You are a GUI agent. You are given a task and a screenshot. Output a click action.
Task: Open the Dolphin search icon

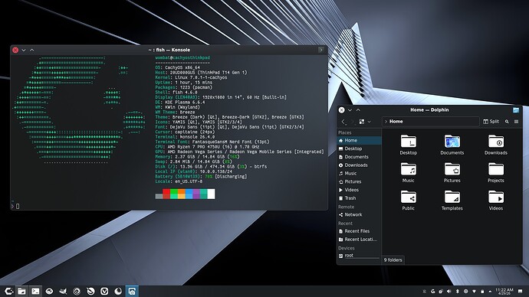507,122
